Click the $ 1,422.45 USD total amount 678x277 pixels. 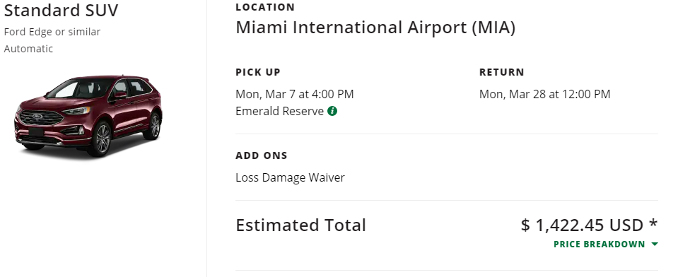(x=582, y=225)
